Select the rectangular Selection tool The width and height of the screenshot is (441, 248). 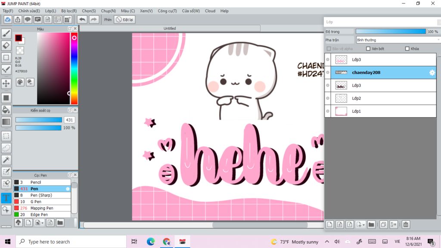pos(6,136)
